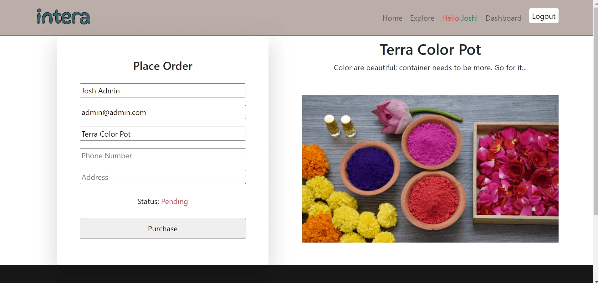598x283 pixels.
Task: Select the Terra Color Pot product field
Action: [x=163, y=134]
